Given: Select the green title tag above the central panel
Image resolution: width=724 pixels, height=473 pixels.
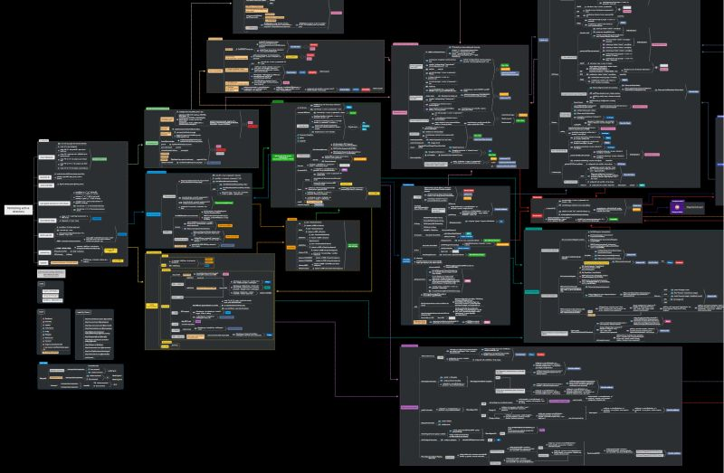Looking at the screenshot, I should tap(278, 101).
